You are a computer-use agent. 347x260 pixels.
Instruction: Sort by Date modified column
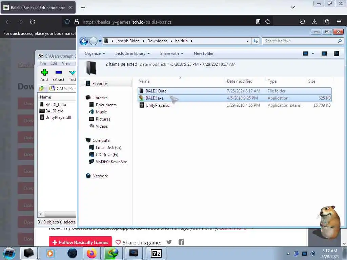tap(245, 81)
